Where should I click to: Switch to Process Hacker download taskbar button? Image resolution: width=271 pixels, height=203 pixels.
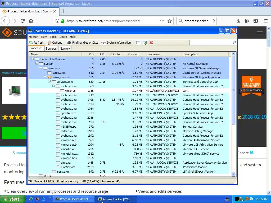tap(73, 199)
